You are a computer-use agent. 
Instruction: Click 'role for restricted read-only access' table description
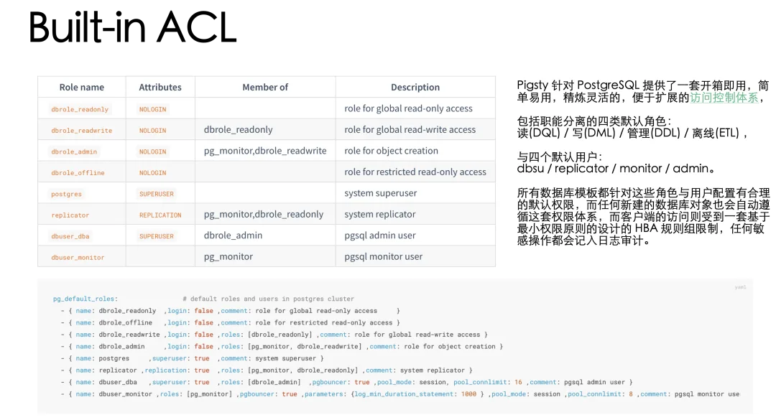tap(415, 172)
